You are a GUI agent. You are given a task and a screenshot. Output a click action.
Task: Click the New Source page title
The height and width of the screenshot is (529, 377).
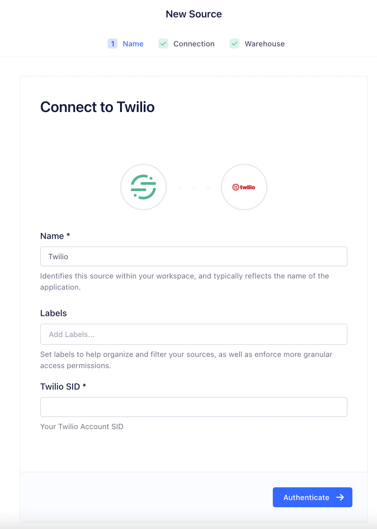point(194,14)
